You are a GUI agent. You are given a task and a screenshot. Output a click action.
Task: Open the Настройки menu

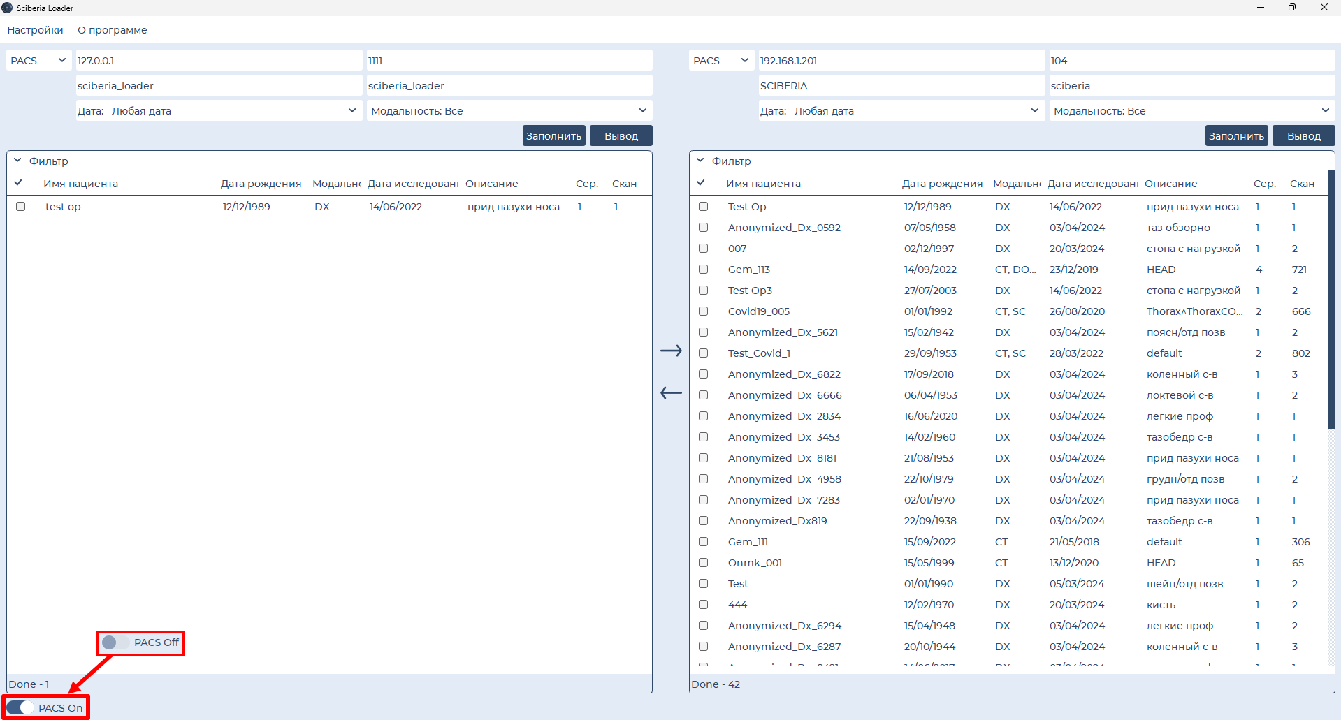click(35, 30)
